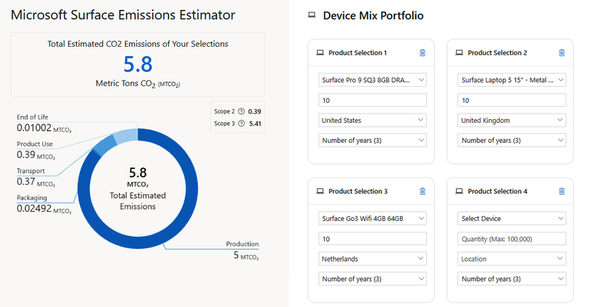The height and width of the screenshot is (307, 591).
Task: Click the light blue Product Use donut segment
Action: [x=127, y=137]
